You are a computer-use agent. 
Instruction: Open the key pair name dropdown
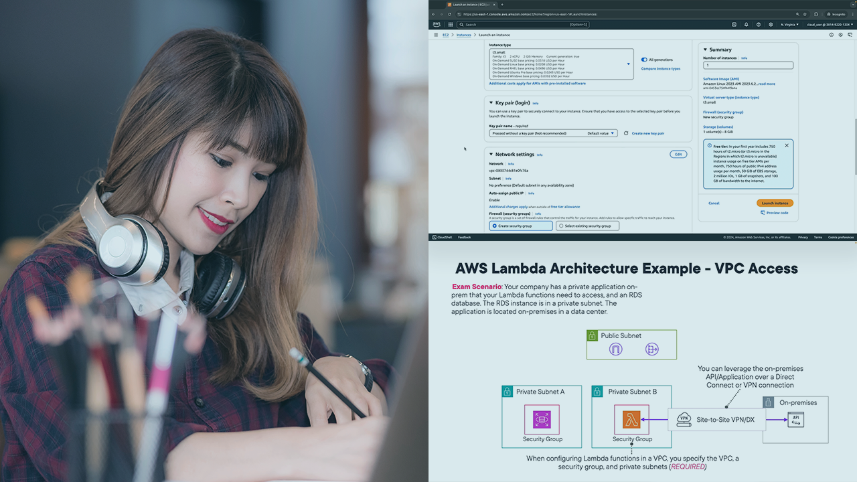pyautogui.click(x=553, y=133)
